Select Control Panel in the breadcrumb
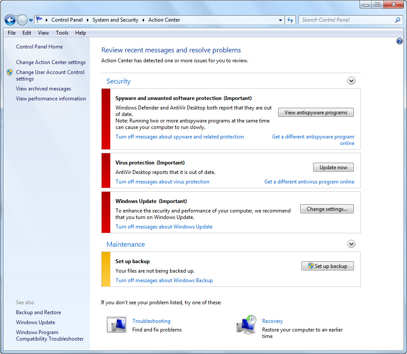407x354 pixels. tap(67, 20)
